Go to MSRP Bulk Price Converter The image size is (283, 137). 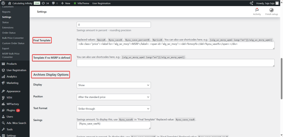coord(11,55)
